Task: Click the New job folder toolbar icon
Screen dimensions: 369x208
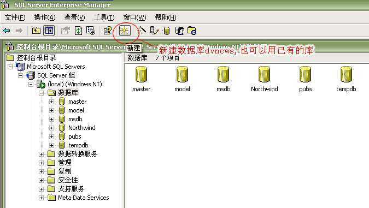Action: coord(192,31)
